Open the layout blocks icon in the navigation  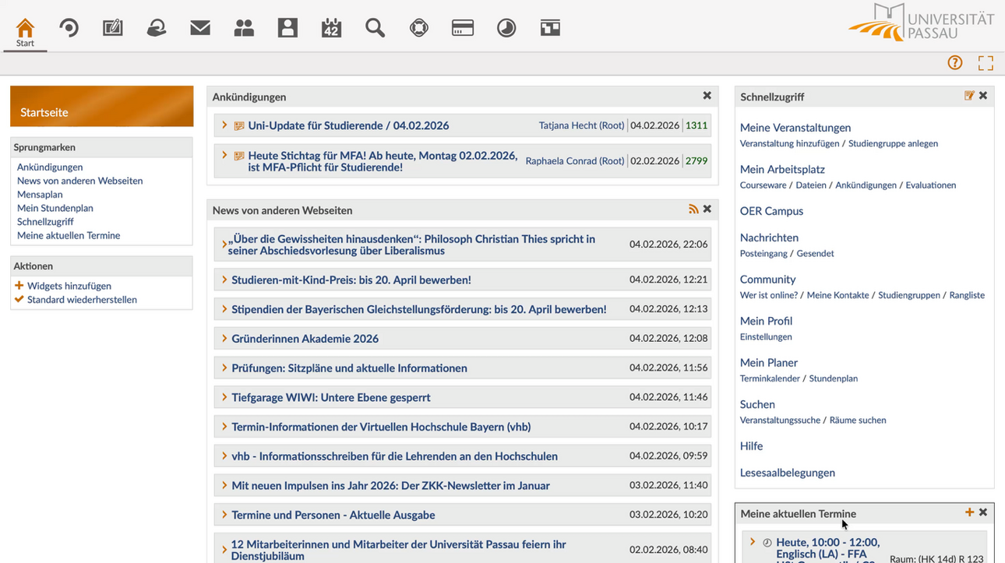tap(550, 28)
